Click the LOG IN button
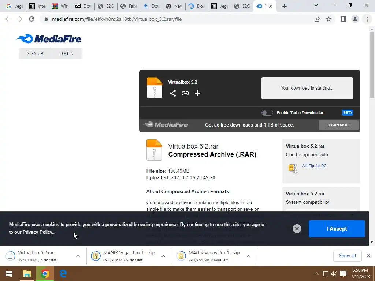Image resolution: width=375 pixels, height=281 pixels. 67,53
